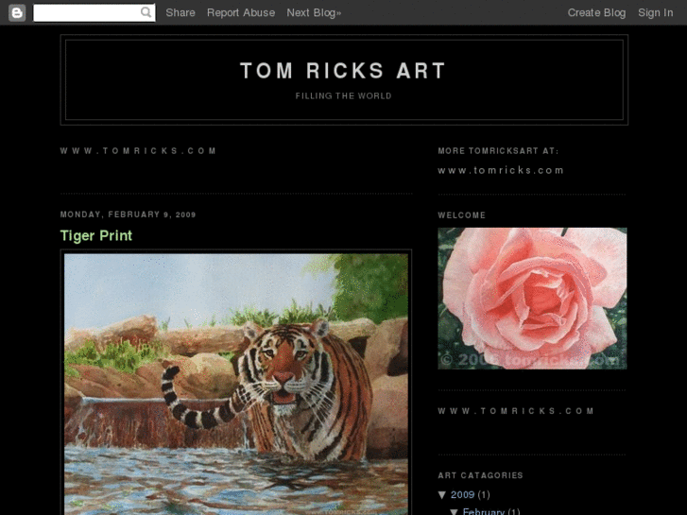
Task: Click the Blogger logo icon
Action: tap(16, 12)
